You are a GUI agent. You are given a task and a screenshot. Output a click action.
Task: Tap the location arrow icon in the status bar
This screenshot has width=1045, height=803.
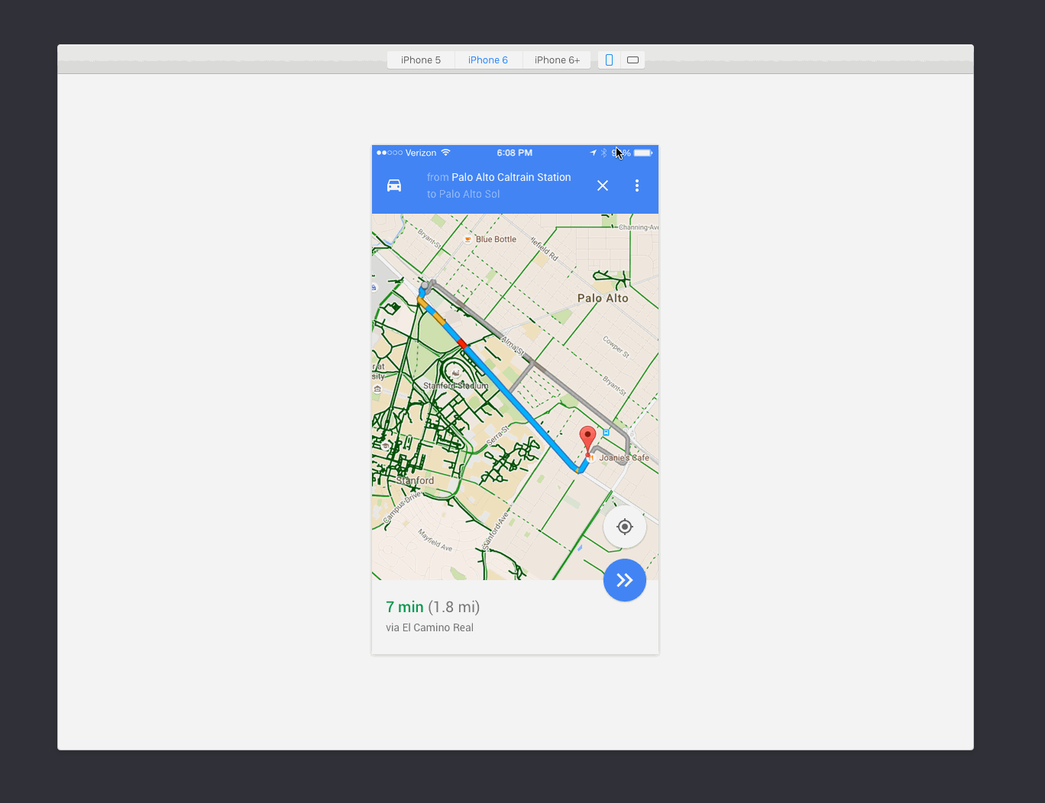[x=593, y=153]
